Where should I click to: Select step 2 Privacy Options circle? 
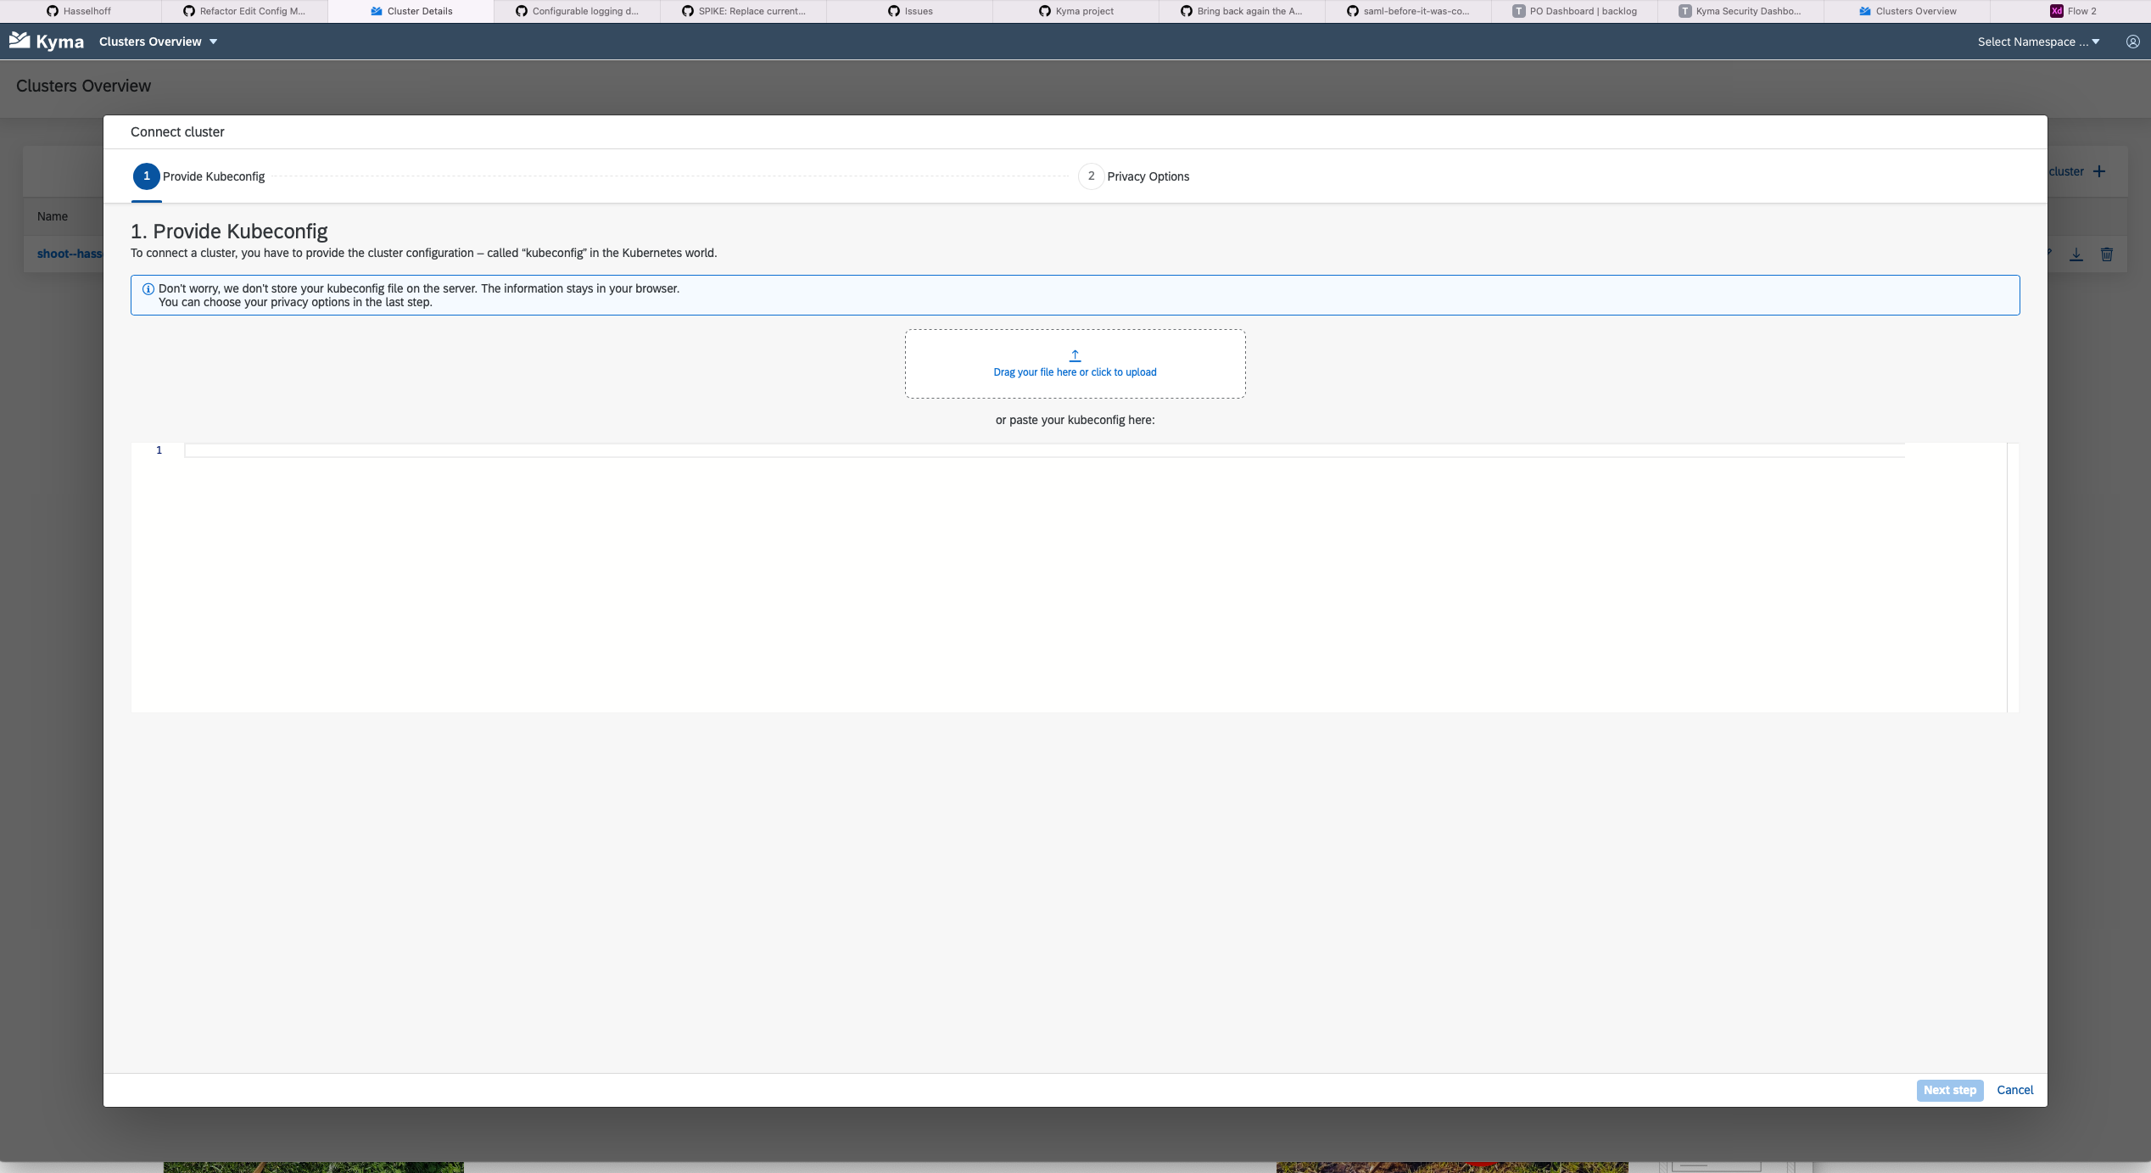tap(1091, 176)
